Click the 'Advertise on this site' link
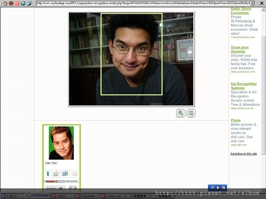This screenshot has width=266, height=199. click(244, 154)
